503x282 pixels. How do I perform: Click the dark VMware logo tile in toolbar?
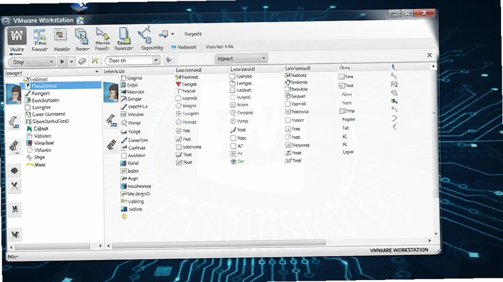pos(17,36)
